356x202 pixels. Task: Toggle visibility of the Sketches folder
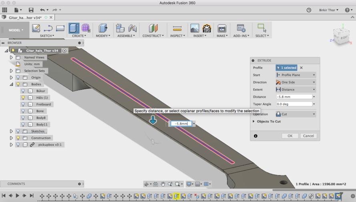[18, 131]
